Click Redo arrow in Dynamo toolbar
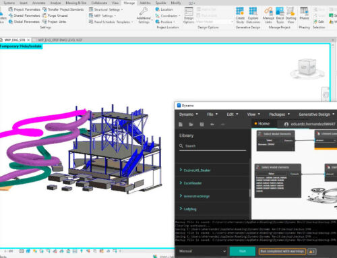This screenshot has height=258, width=337. tap(223, 124)
